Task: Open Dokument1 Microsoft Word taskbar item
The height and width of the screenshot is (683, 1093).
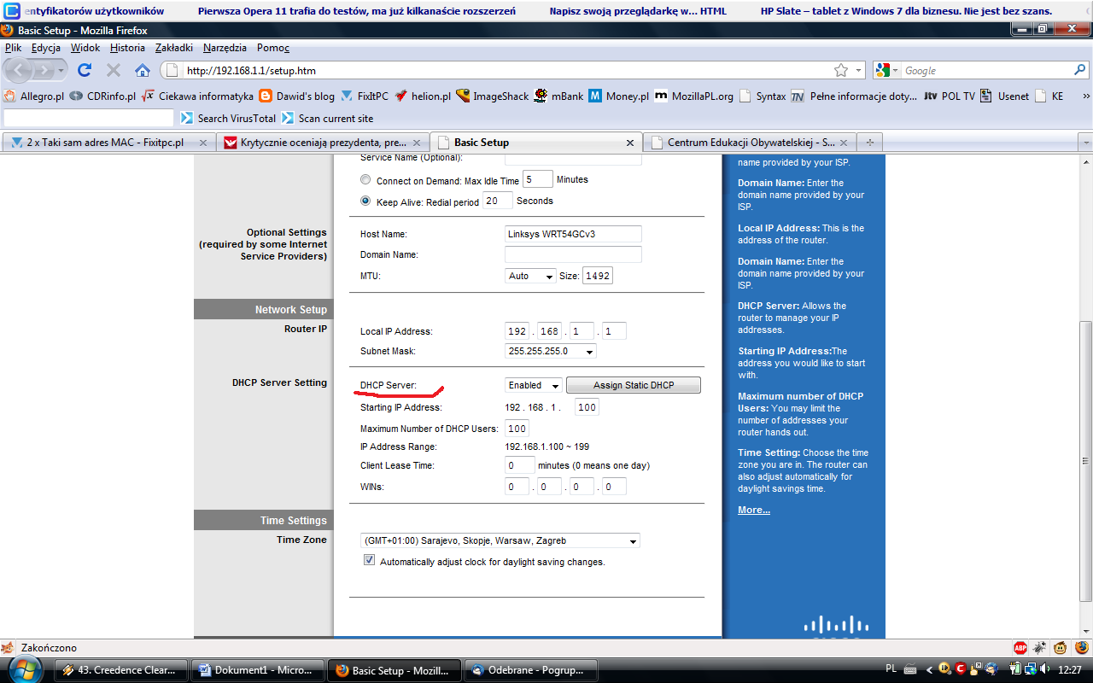Action: (x=257, y=670)
